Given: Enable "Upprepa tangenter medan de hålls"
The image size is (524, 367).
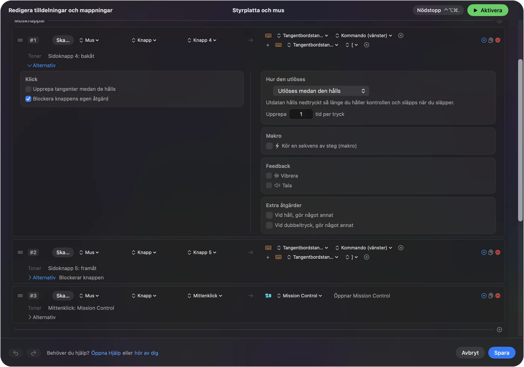Looking at the screenshot, I should pyautogui.click(x=28, y=89).
